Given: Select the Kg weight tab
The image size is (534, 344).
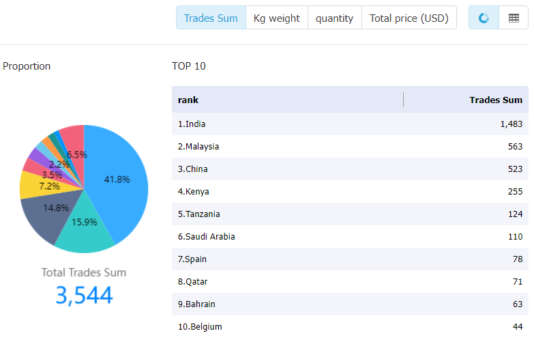Looking at the screenshot, I should coord(276,18).
